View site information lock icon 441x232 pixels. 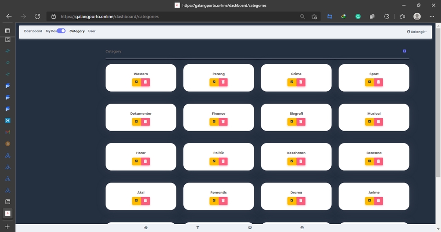pyautogui.click(x=53, y=17)
